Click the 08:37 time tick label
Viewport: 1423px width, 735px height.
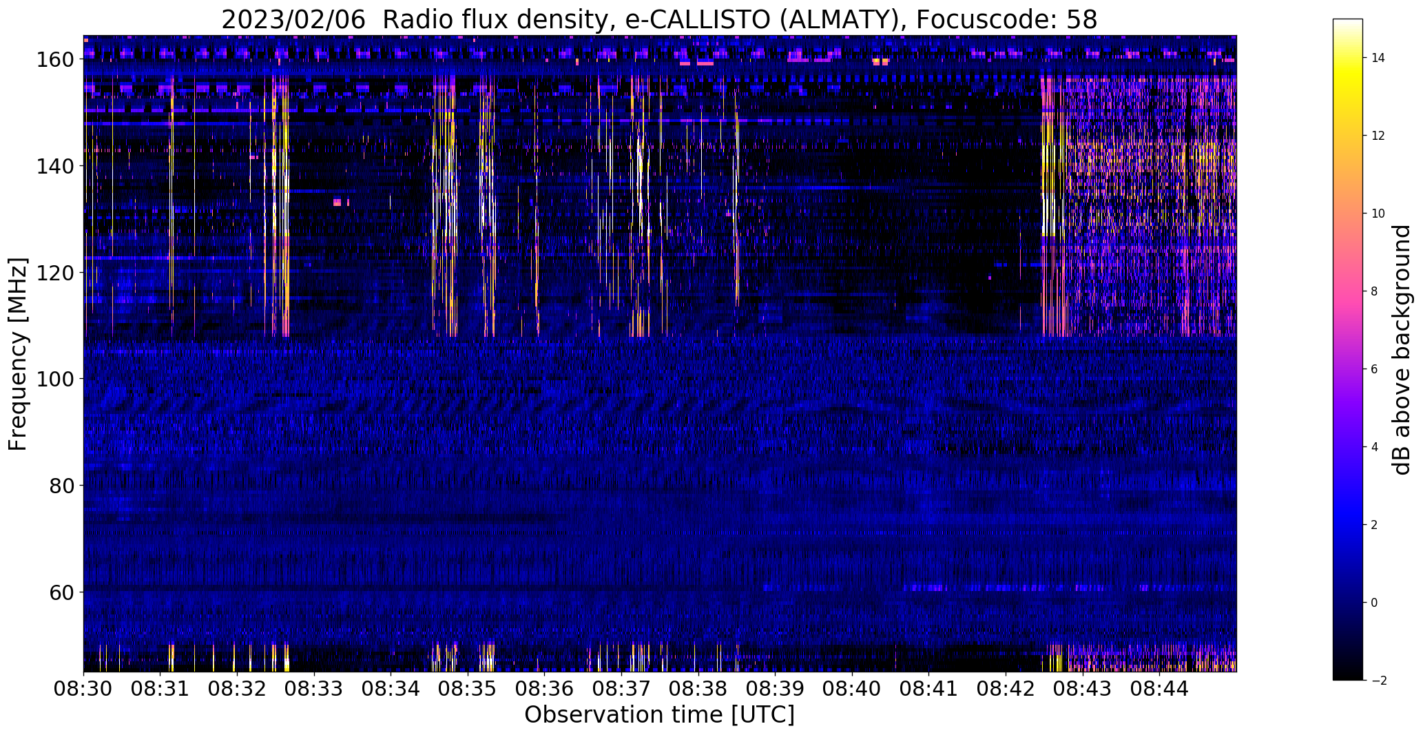[621, 690]
